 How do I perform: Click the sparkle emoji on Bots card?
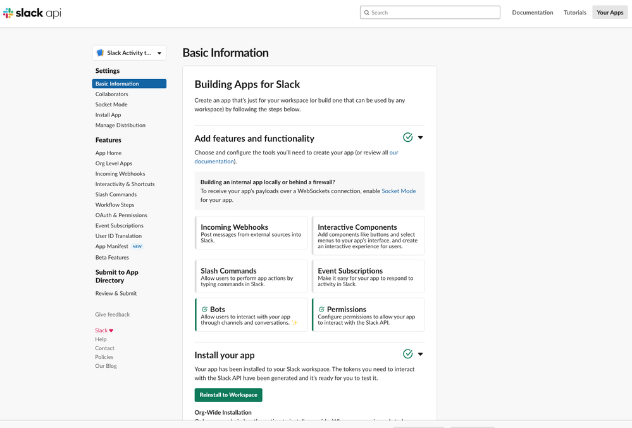pyautogui.click(x=295, y=322)
